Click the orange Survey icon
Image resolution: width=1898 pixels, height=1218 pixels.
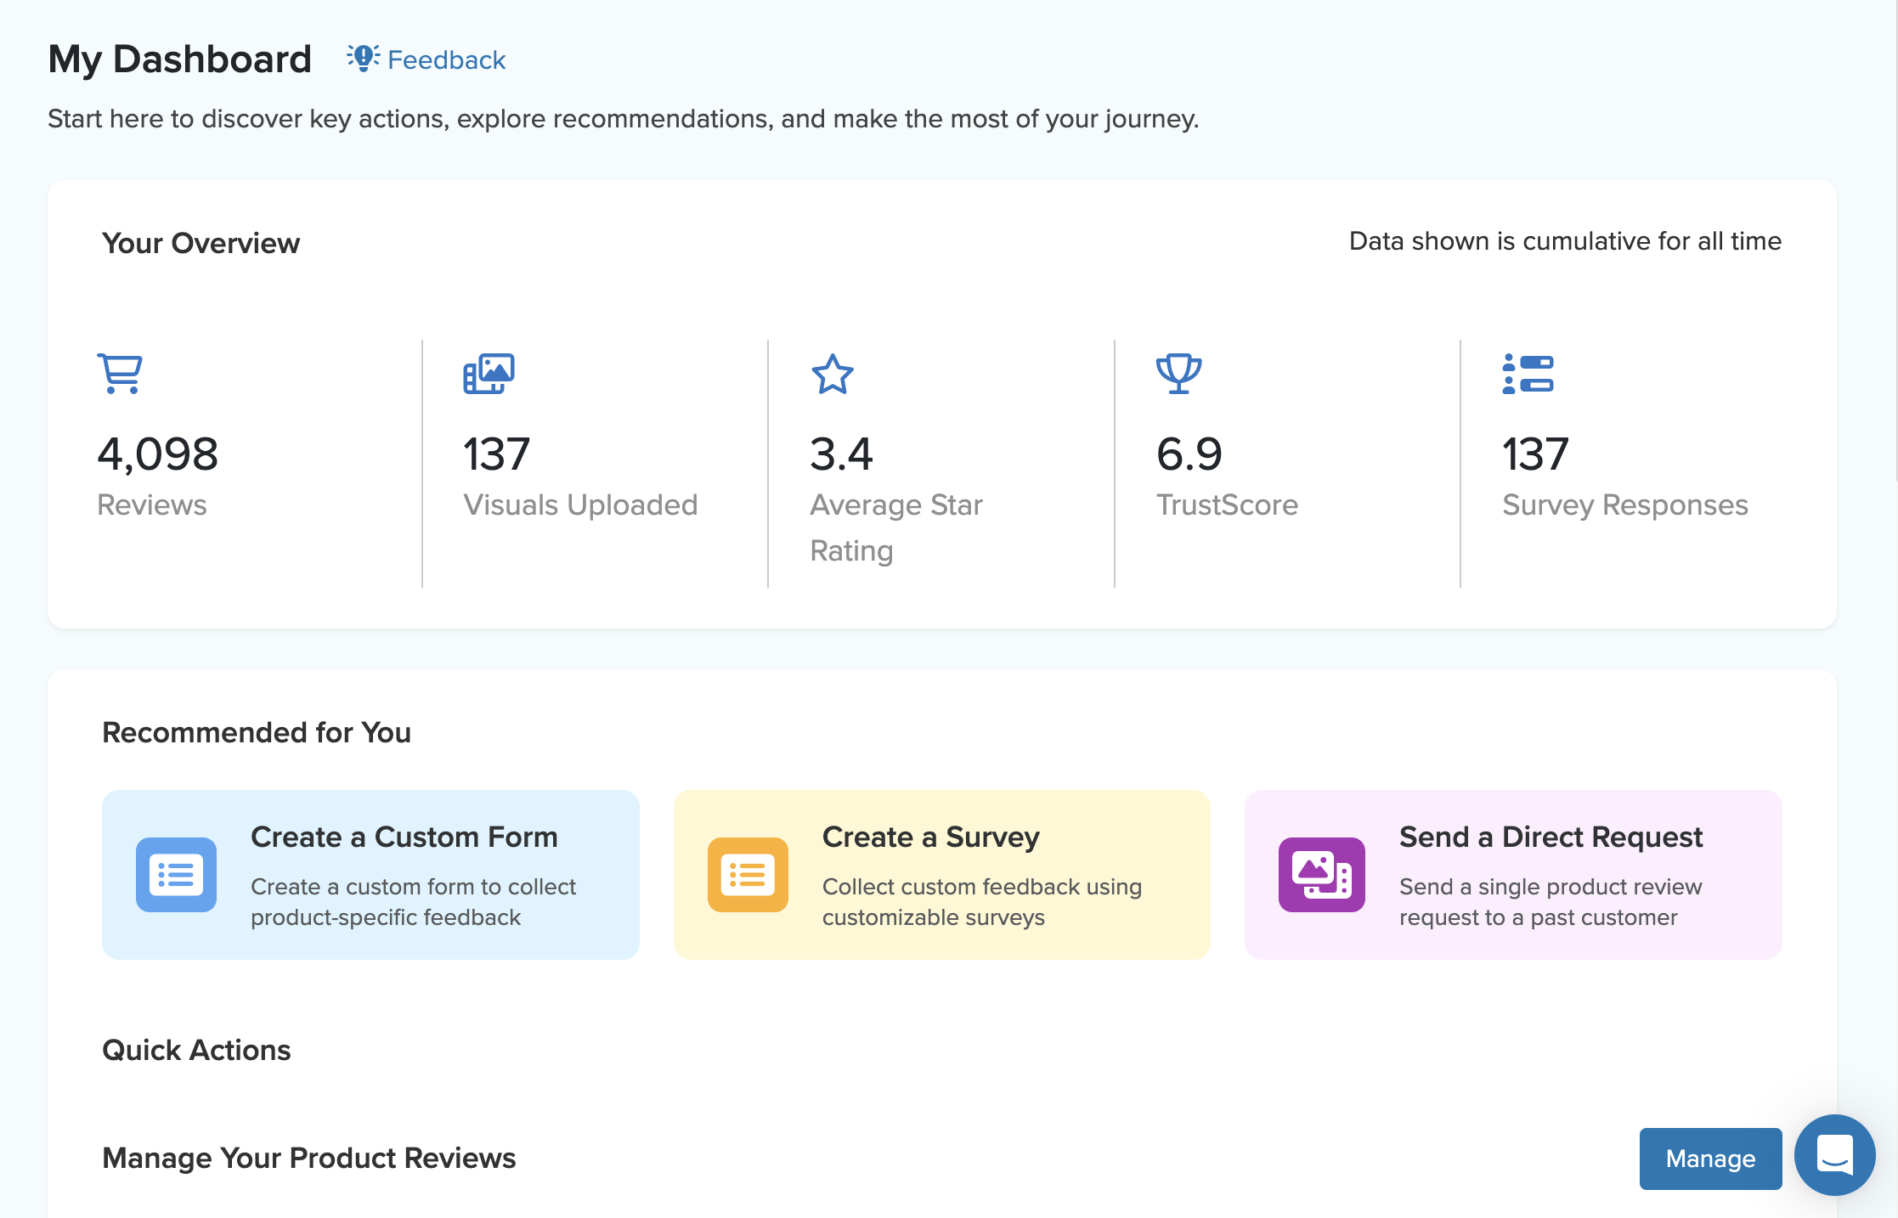point(748,875)
